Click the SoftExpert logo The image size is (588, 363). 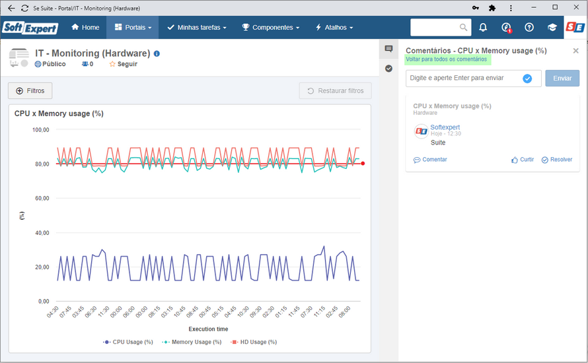pos(30,28)
